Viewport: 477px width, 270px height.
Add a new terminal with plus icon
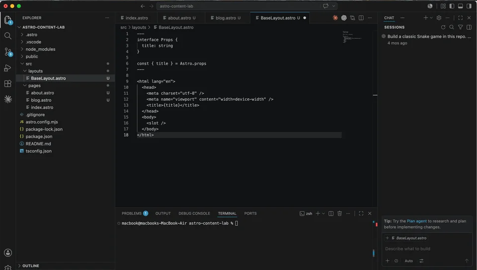point(318,213)
